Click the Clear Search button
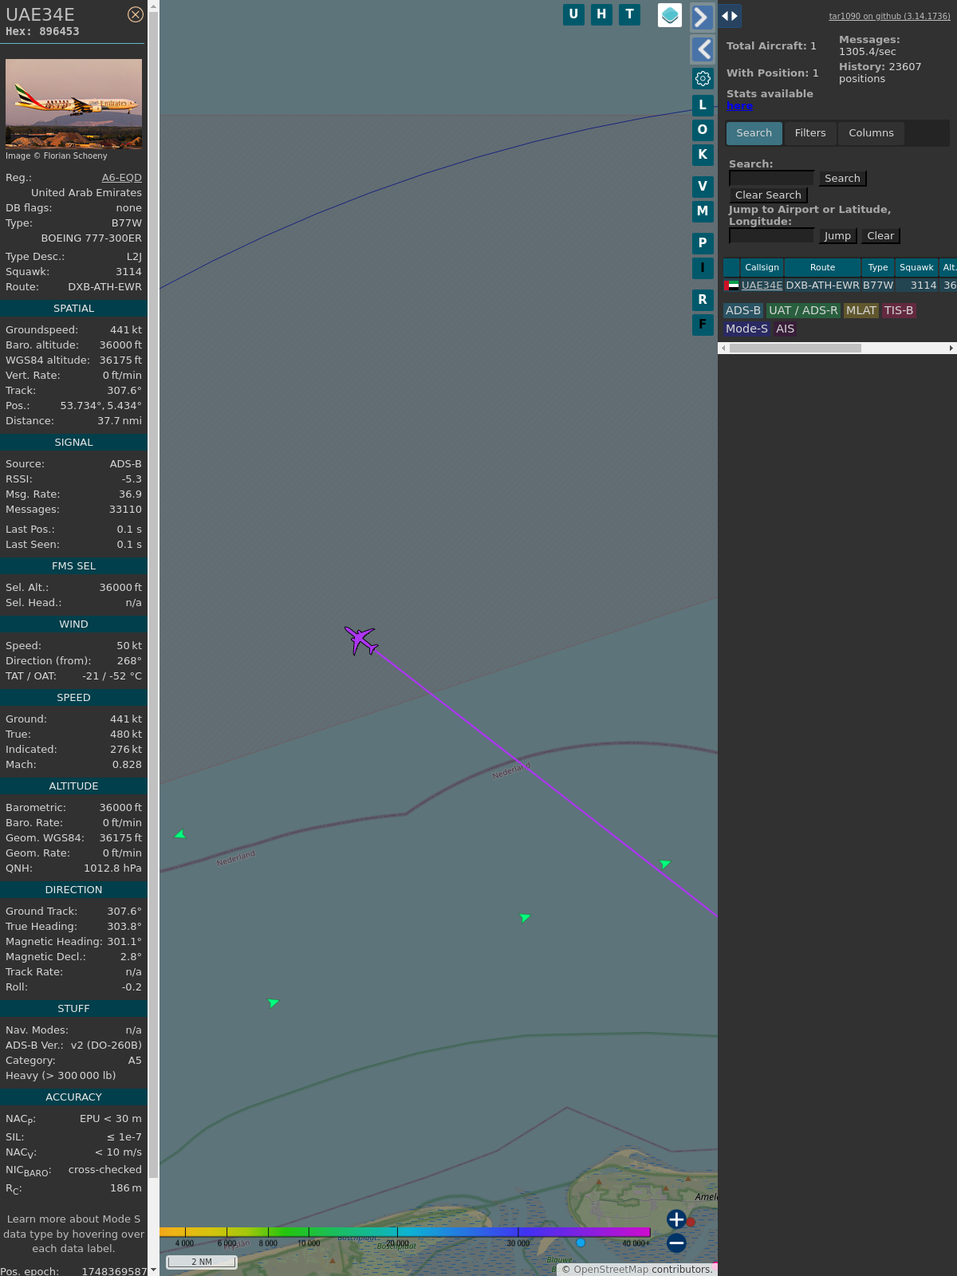The height and width of the screenshot is (1276, 957). tap(768, 195)
